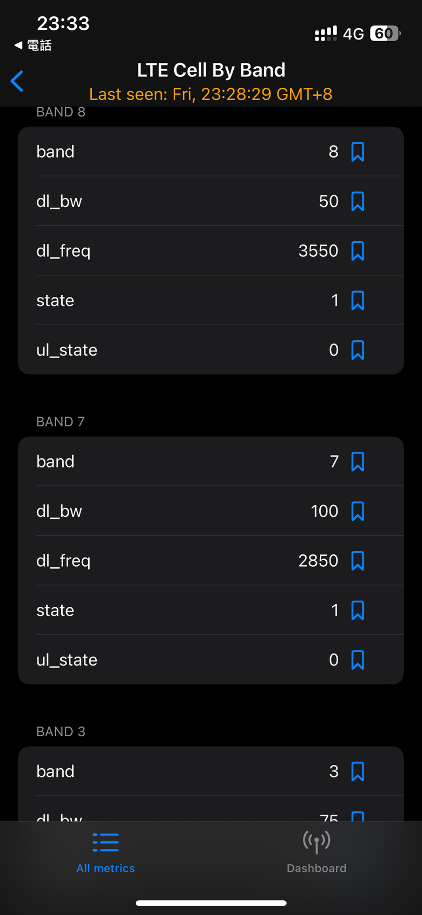Tap the LTE Cell By Band title
This screenshot has height=915, width=422.
tap(211, 70)
